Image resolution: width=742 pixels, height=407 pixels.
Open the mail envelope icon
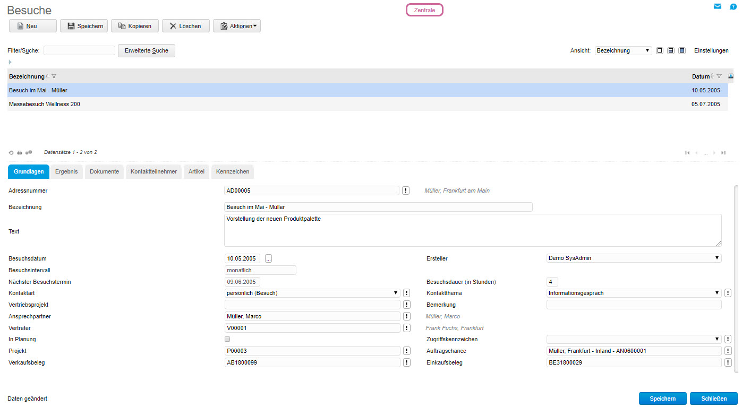718,6
